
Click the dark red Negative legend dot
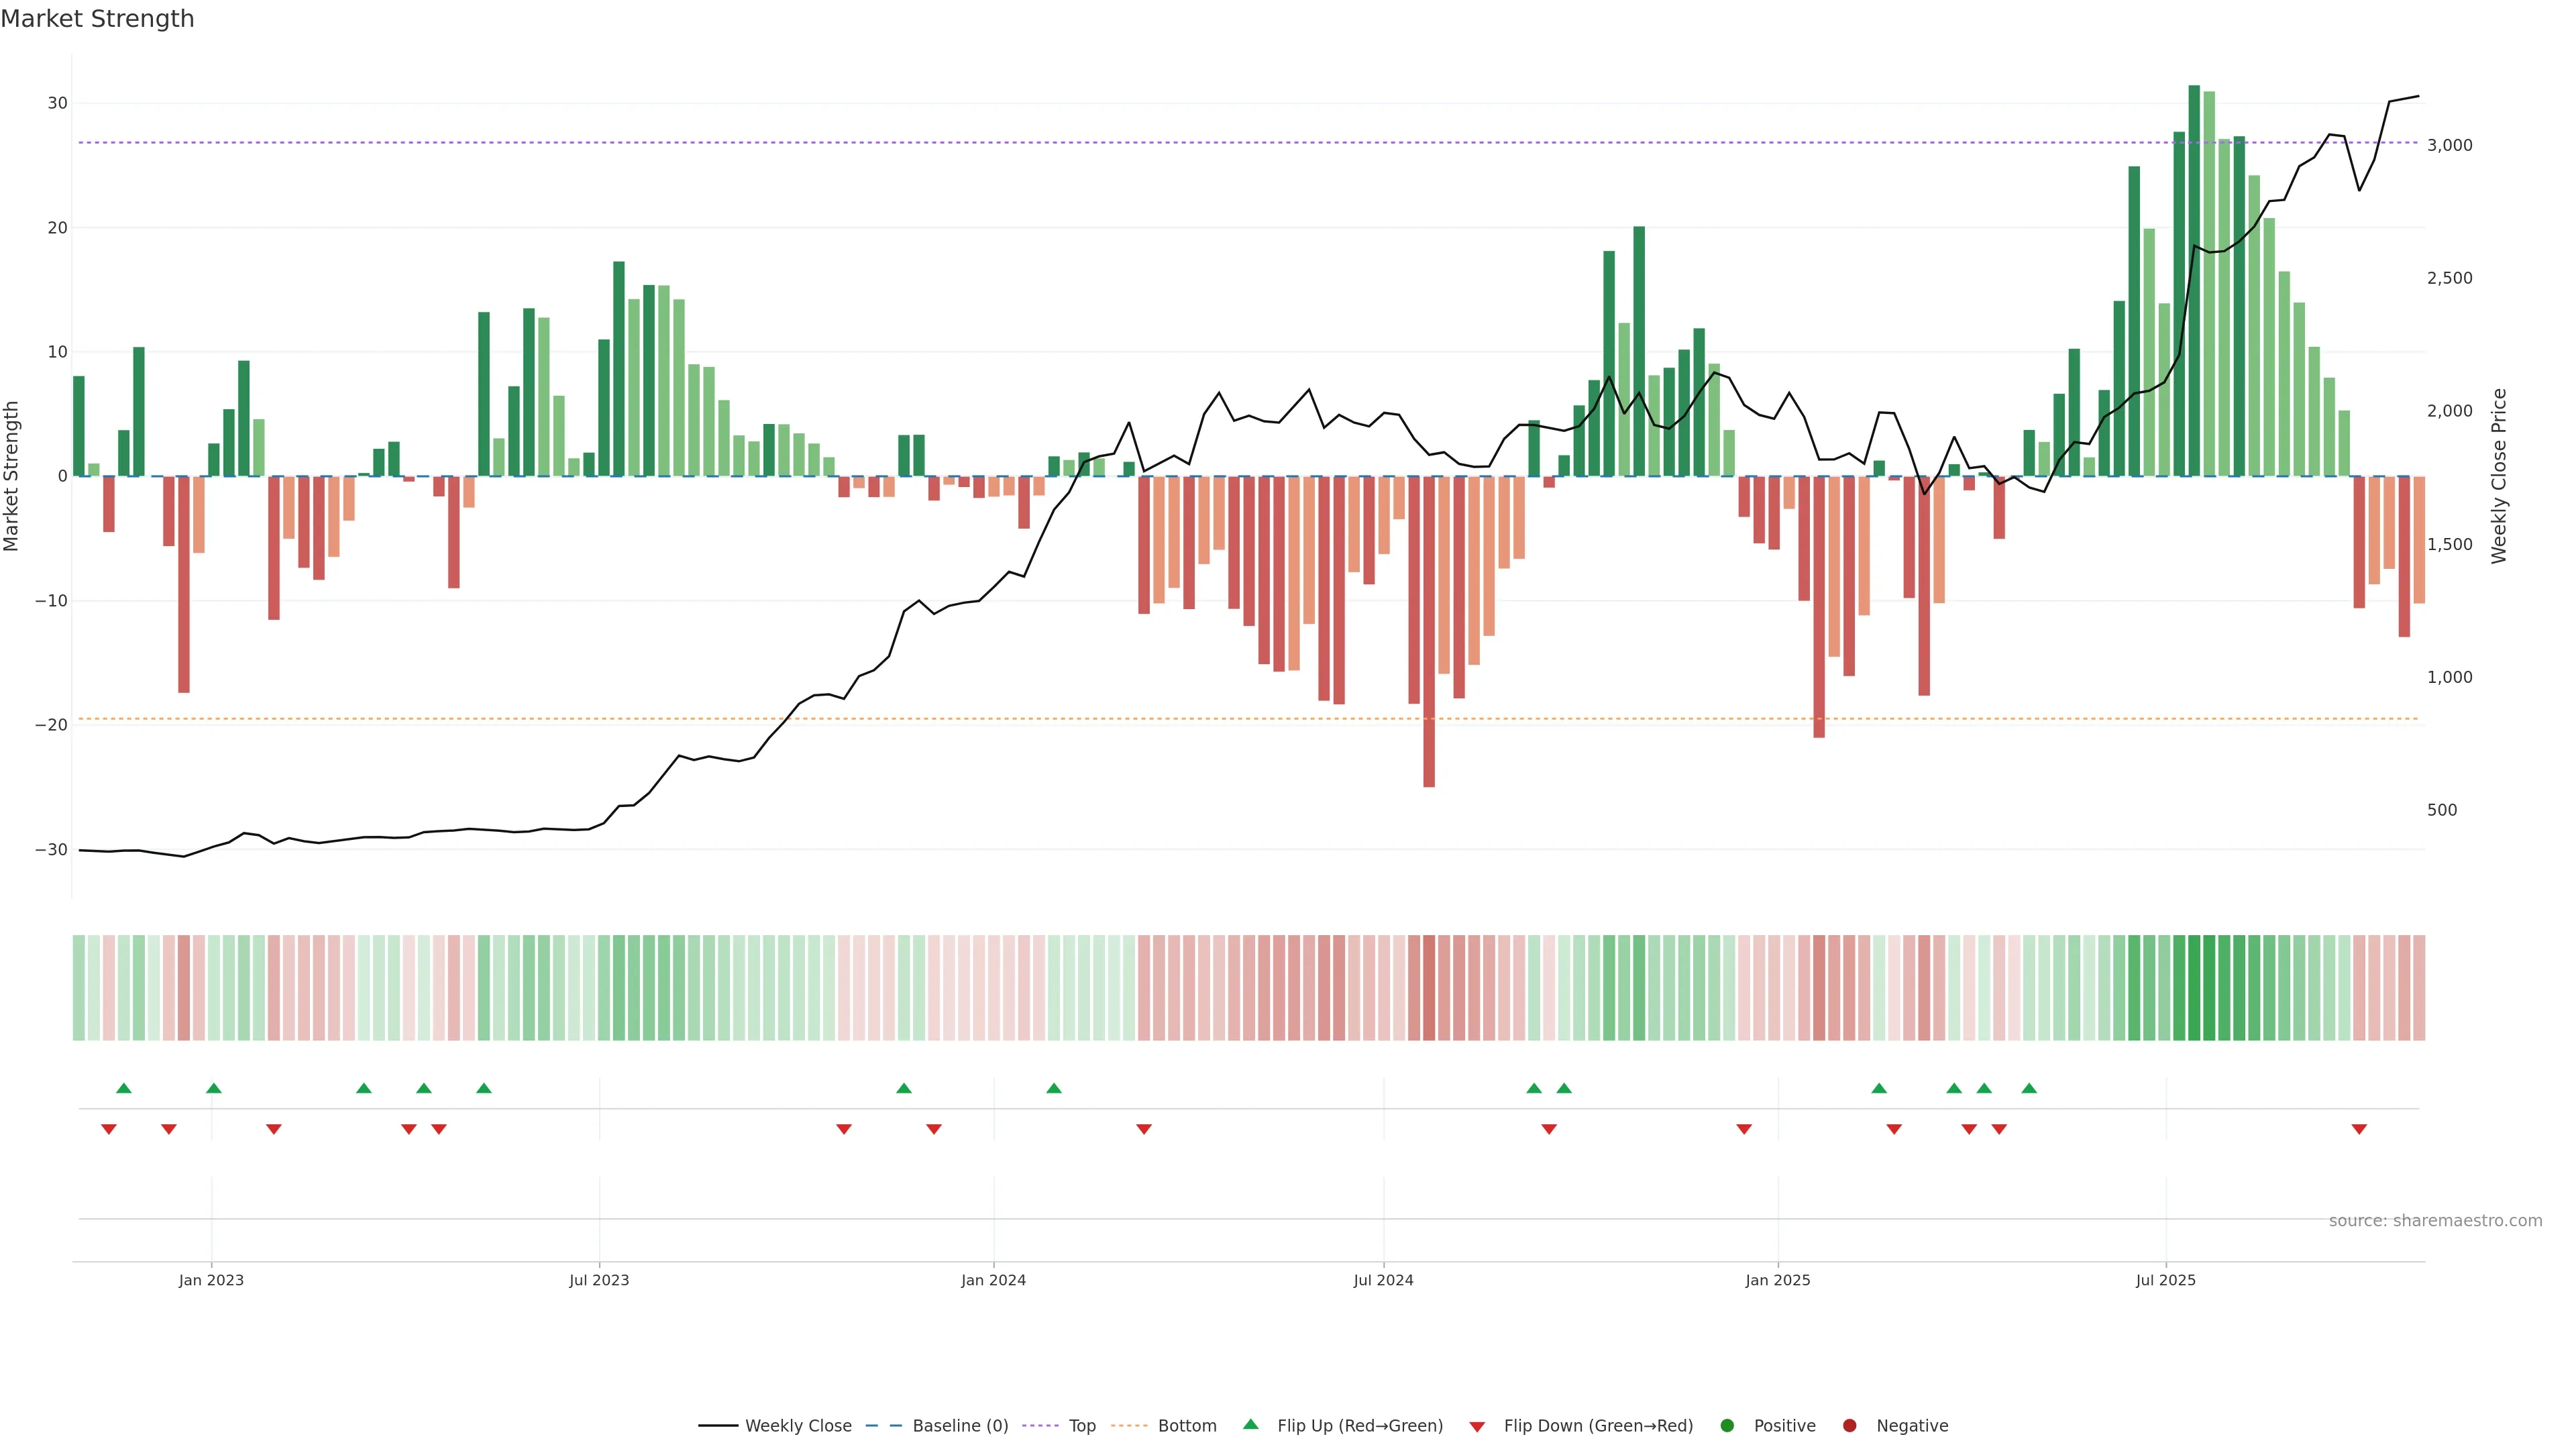[1849, 1426]
